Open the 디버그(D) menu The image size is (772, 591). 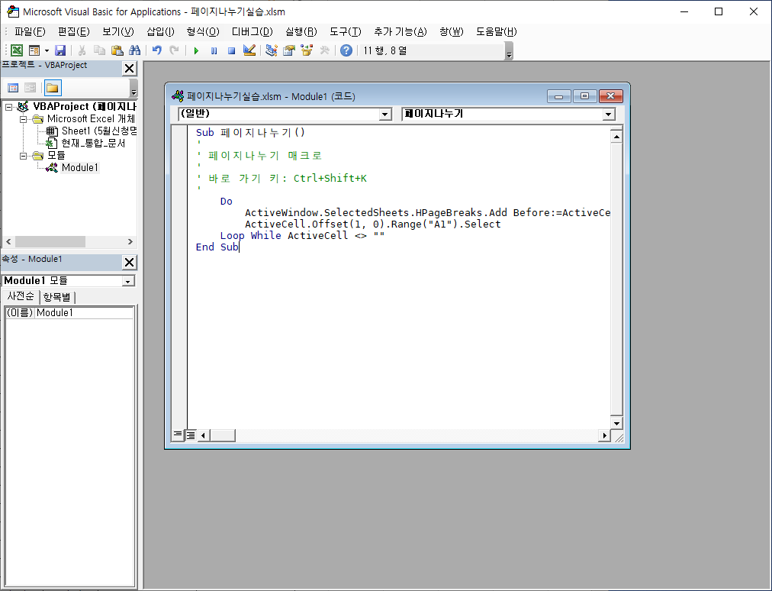coord(252,31)
